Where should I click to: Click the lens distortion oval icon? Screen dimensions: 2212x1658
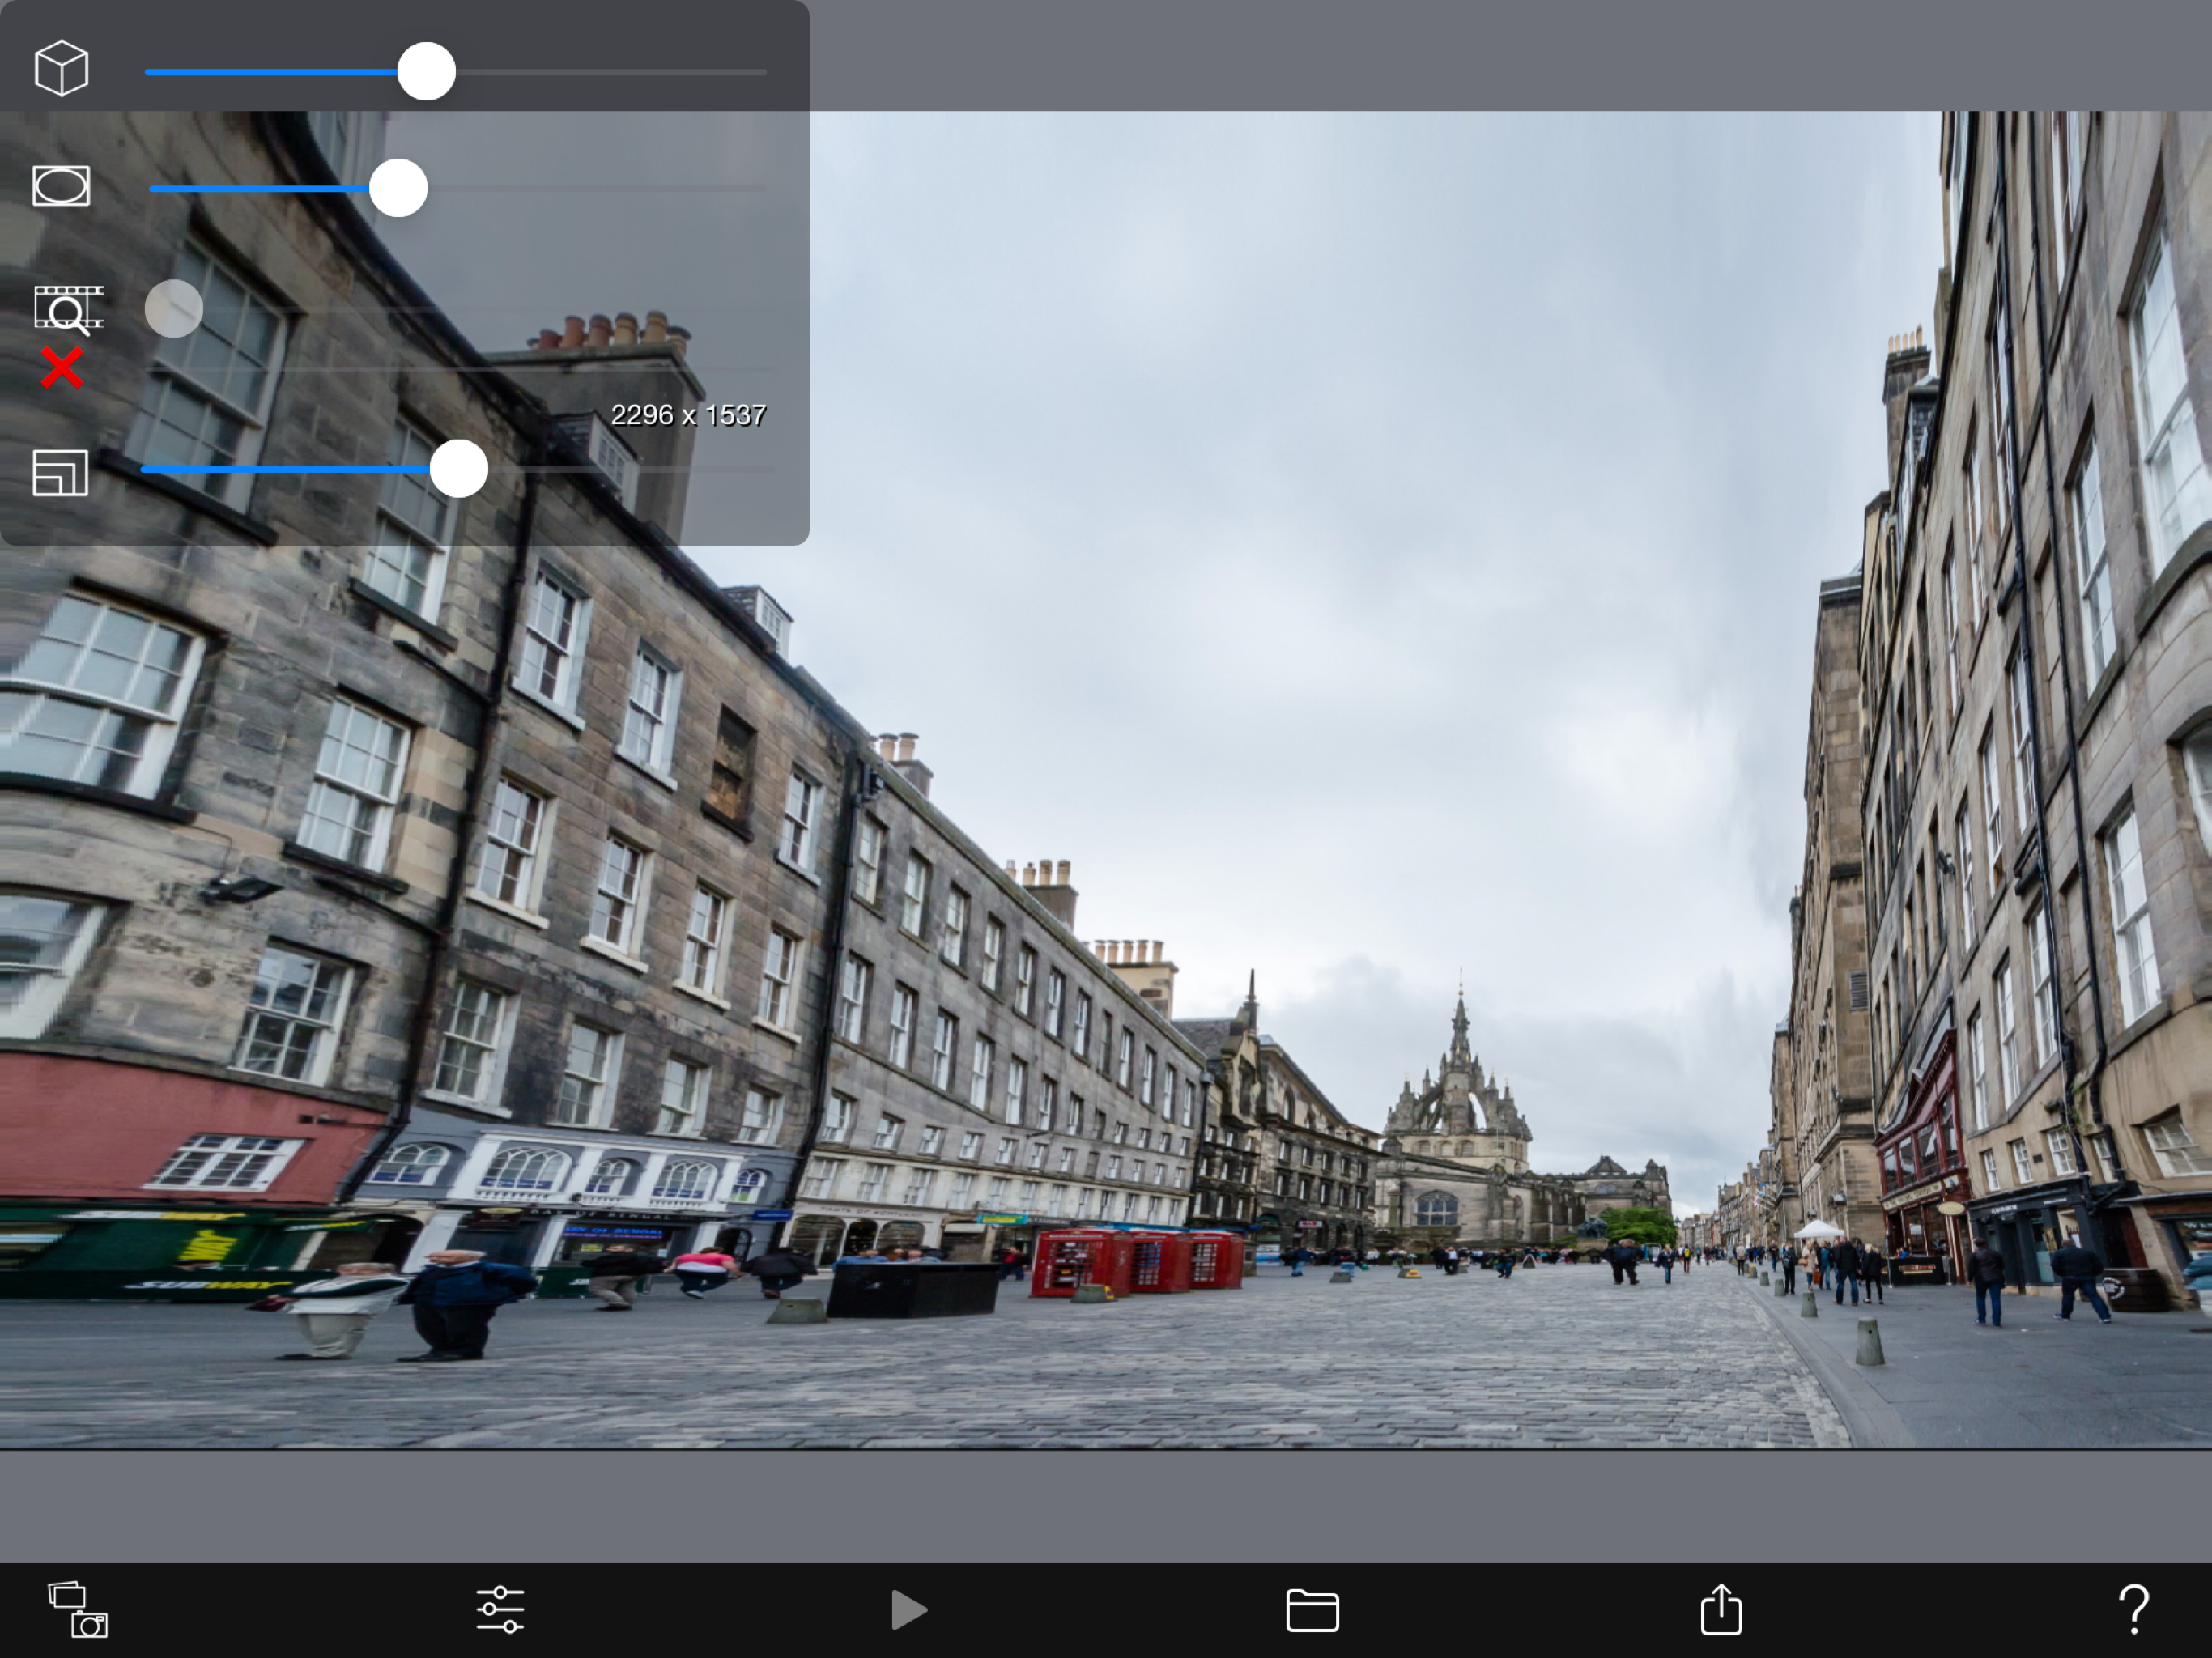click(61, 186)
